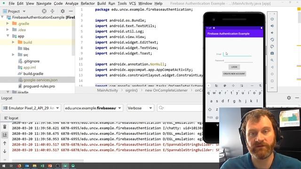Tap emulator Back triangle button

[272, 67]
